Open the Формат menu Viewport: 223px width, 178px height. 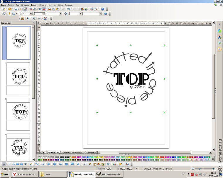(x=34, y=5)
